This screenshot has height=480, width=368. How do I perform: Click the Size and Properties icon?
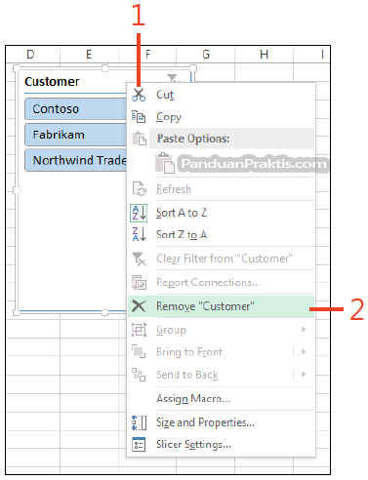[x=139, y=422]
